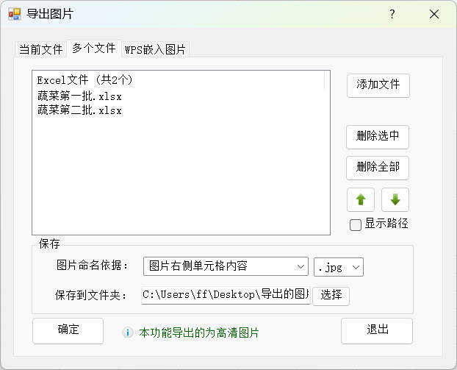This screenshot has height=370, width=457.
Task: Click the 添加文件 button
Action: 378,85
